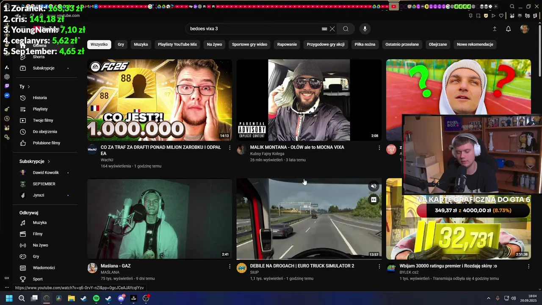Open new browser tab with plus
The width and height of the screenshot is (542, 305).
pos(496,6)
